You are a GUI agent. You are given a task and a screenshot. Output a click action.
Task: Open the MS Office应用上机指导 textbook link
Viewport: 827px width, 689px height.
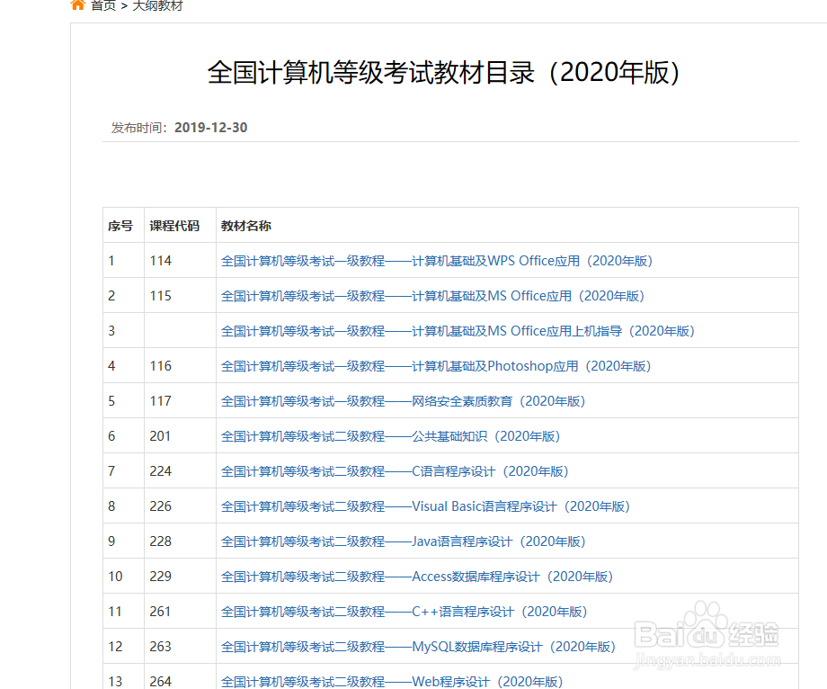458,331
